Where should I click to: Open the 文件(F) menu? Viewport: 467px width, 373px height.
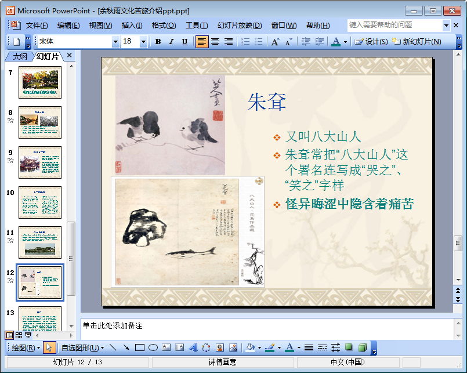[x=37, y=26]
